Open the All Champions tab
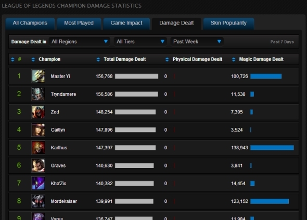This screenshot has height=220, width=307. [30, 23]
